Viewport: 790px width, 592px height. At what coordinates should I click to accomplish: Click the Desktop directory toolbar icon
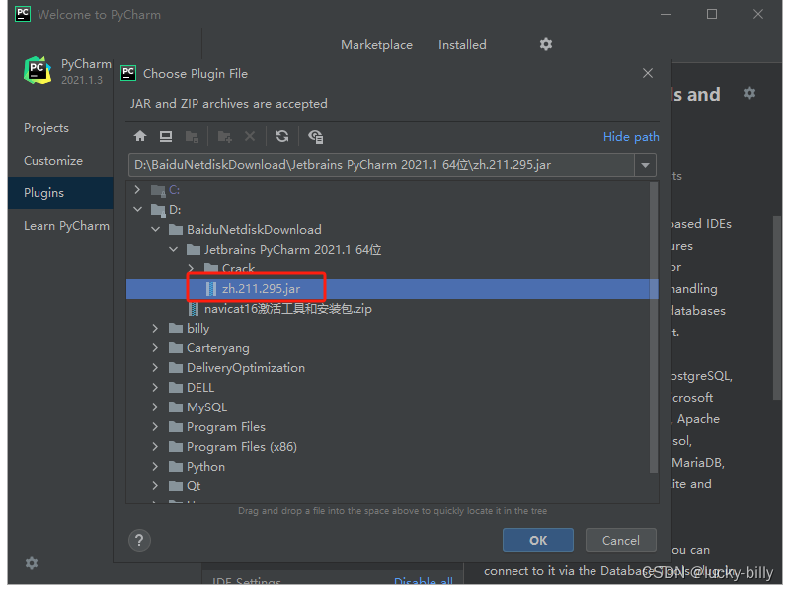166,136
